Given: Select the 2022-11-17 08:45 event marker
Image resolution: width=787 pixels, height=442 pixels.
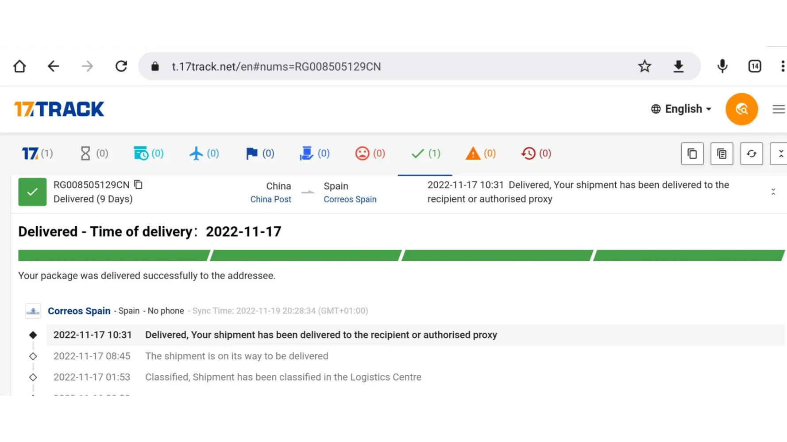Looking at the screenshot, I should pos(33,356).
